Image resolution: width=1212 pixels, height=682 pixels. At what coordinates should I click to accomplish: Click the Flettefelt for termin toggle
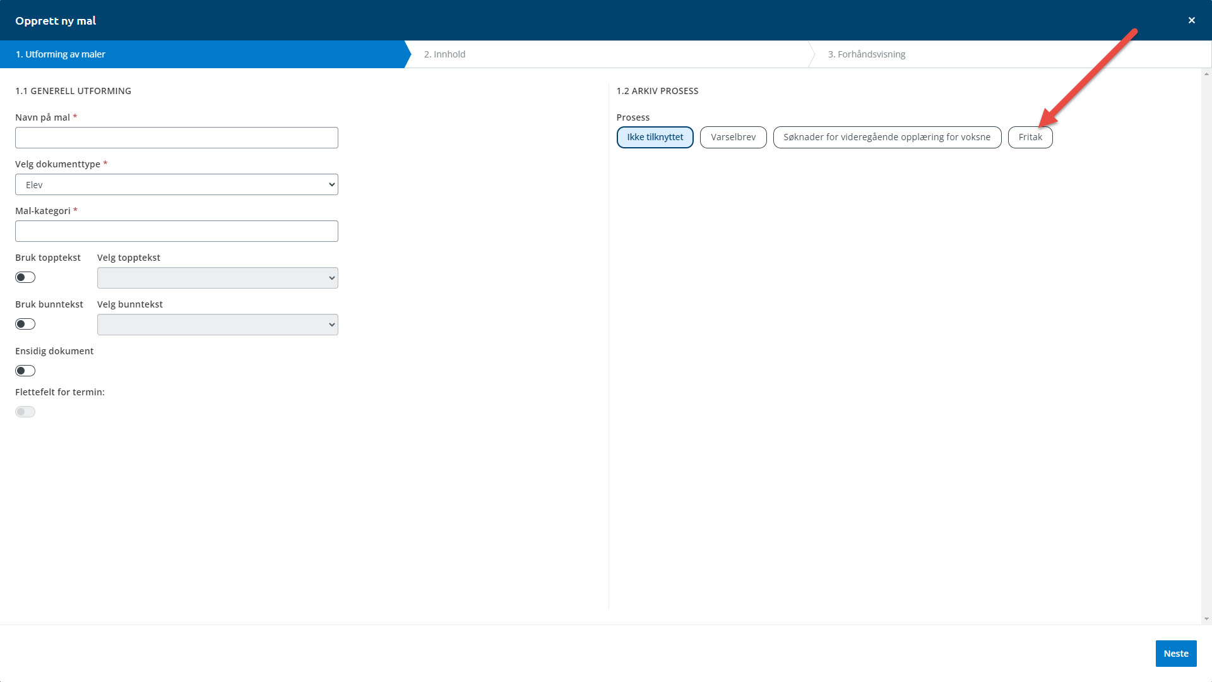tap(25, 412)
